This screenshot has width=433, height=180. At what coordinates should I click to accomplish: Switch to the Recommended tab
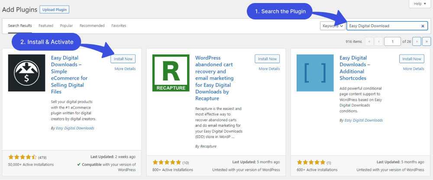click(92, 26)
